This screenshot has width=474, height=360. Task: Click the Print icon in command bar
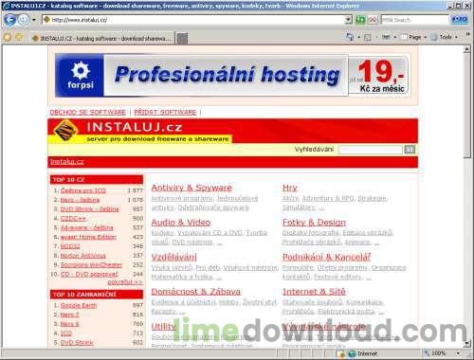(386, 37)
